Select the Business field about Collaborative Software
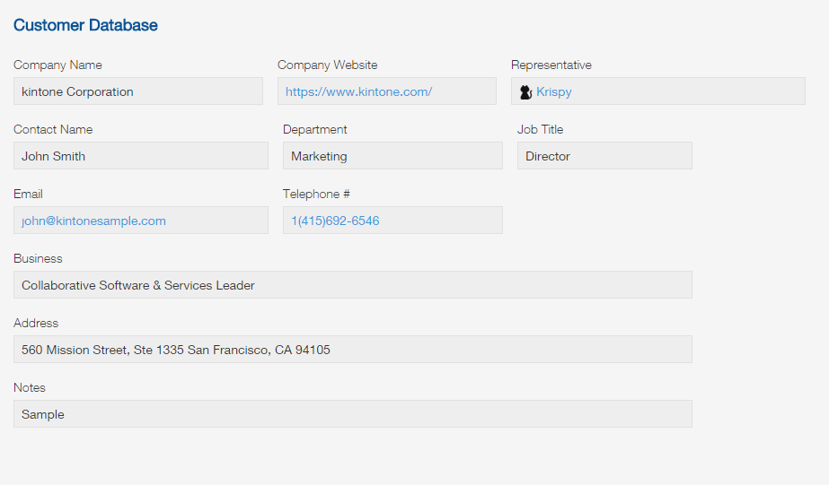 (x=352, y=285)
